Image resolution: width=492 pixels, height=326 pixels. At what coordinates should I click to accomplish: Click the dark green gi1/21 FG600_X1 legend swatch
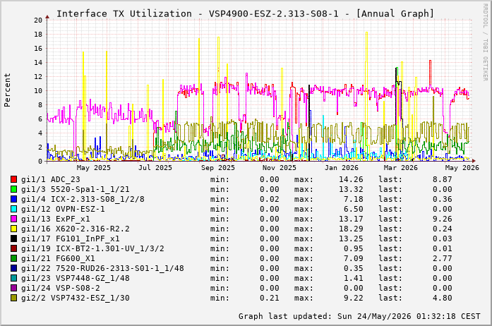(13, 258)
